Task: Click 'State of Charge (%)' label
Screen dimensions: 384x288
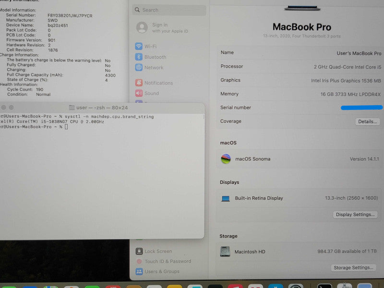Action: (x=27, y=80)
